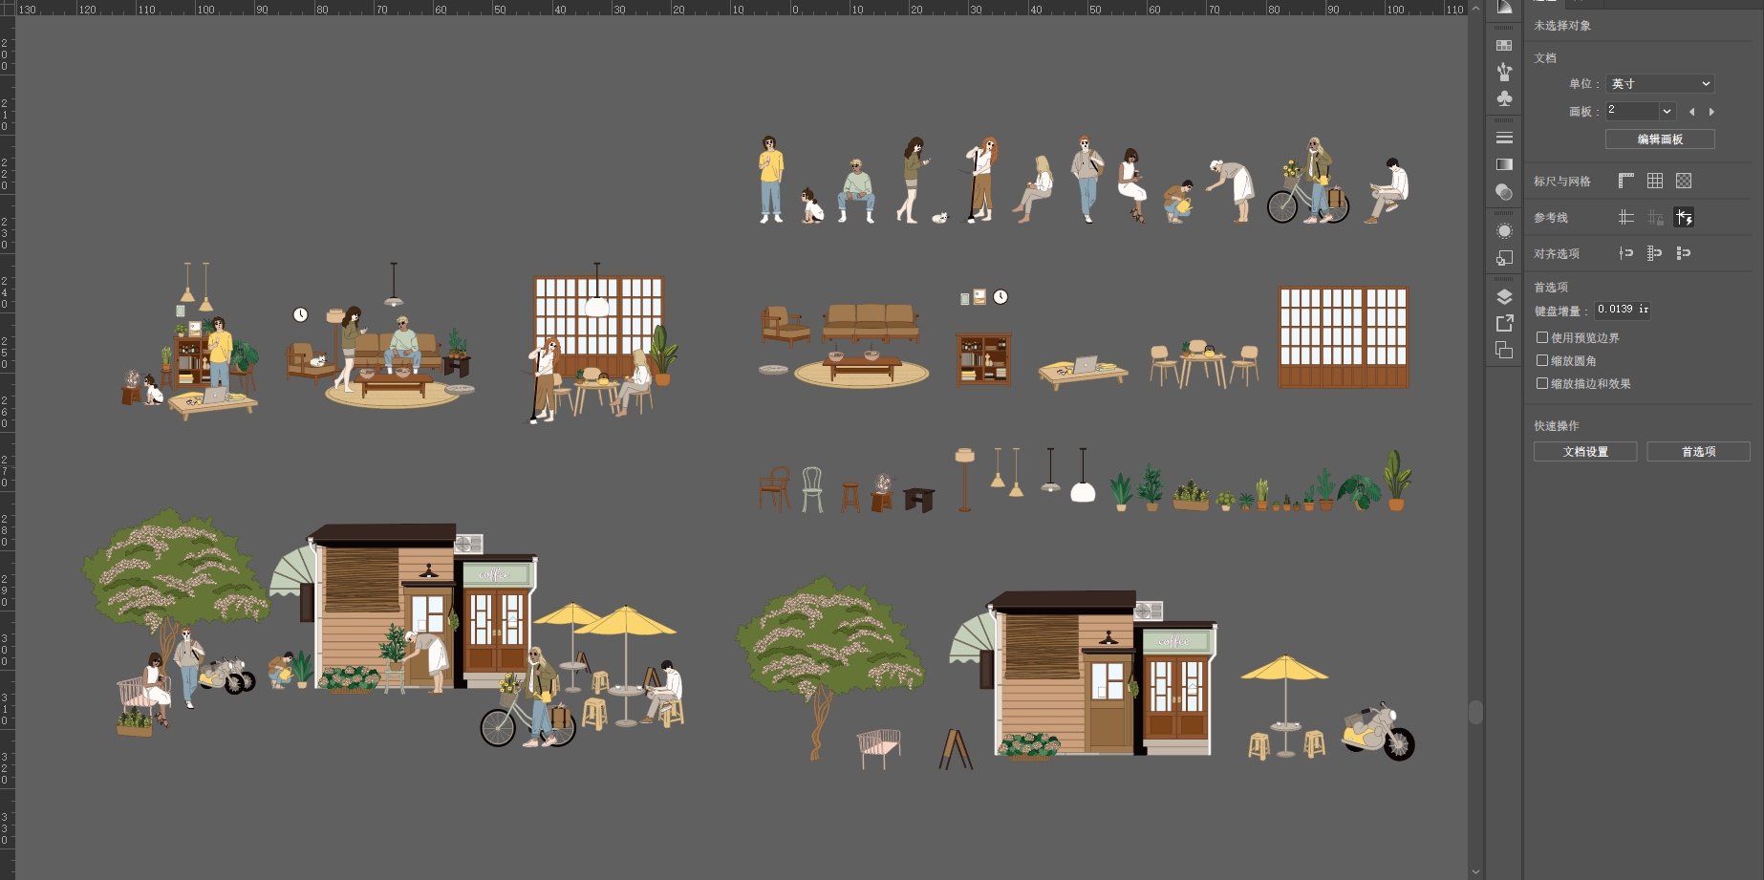
Task: Open the Stroke panel icon
Action: pyautogui.click(x=1504, y=138)
